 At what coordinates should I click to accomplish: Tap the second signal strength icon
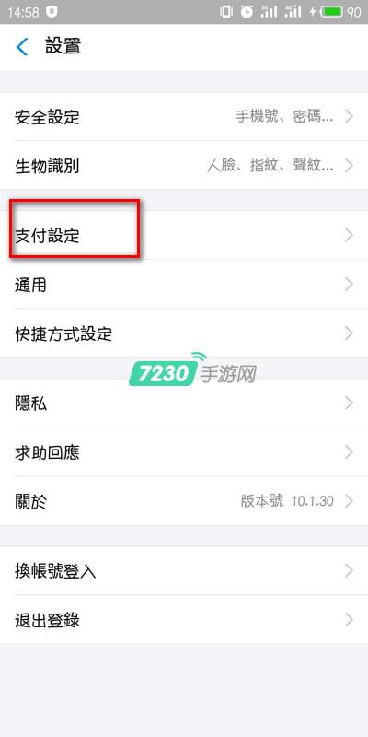pyautogui.click(x=293, y=12)
